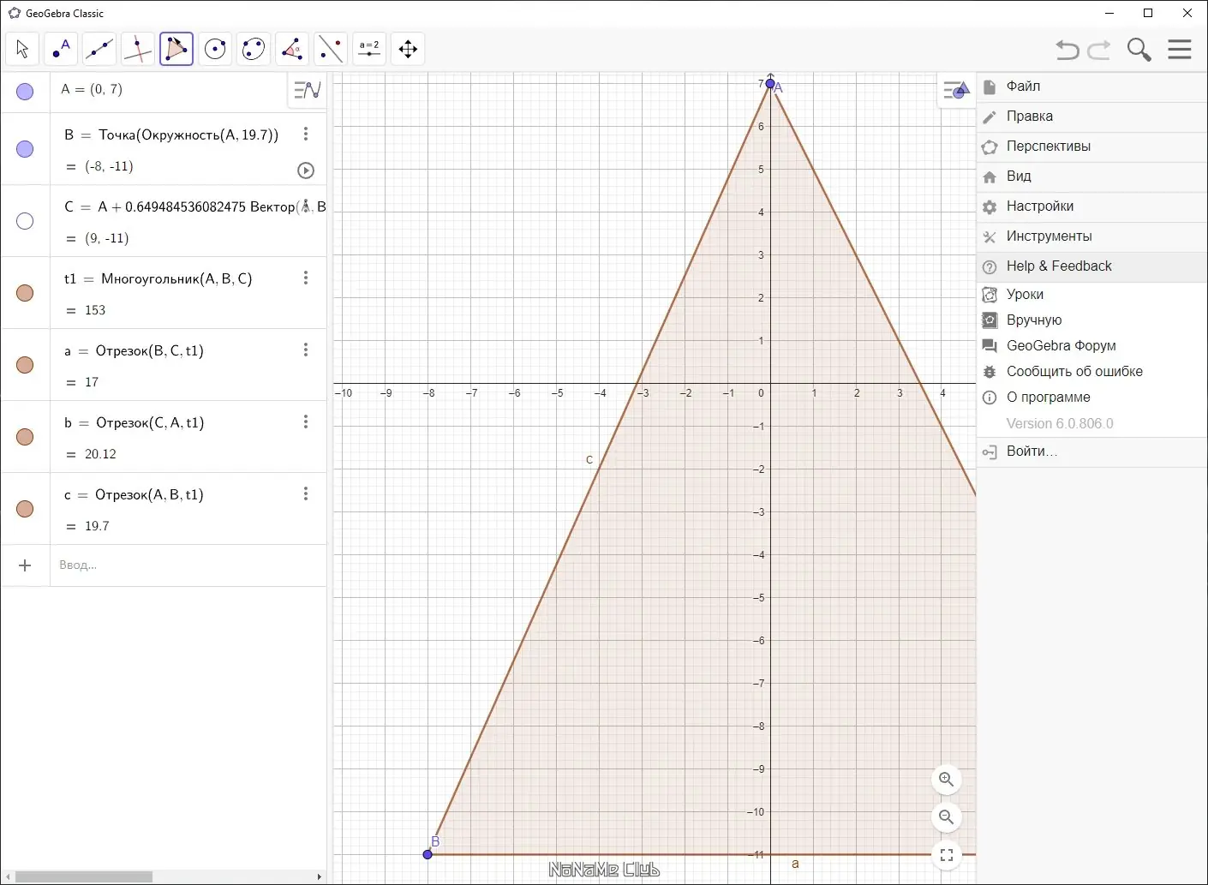Choose Сообщить об ошибке
The height and width of the screenshot is (885, 1208).
(x=1091, y=372)
